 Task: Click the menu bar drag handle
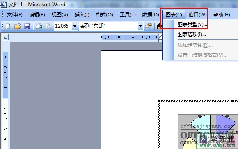tap(2, 14)
